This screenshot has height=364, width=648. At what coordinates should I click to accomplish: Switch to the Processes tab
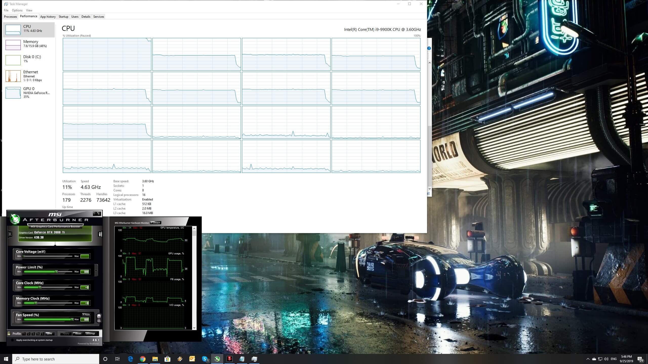coord(10,17)
